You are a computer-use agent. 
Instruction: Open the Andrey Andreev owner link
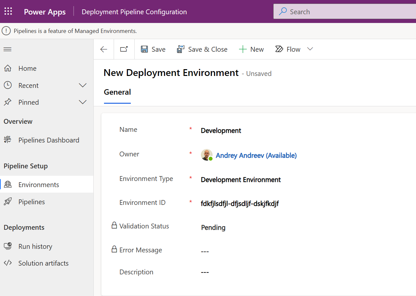(256, 155)
